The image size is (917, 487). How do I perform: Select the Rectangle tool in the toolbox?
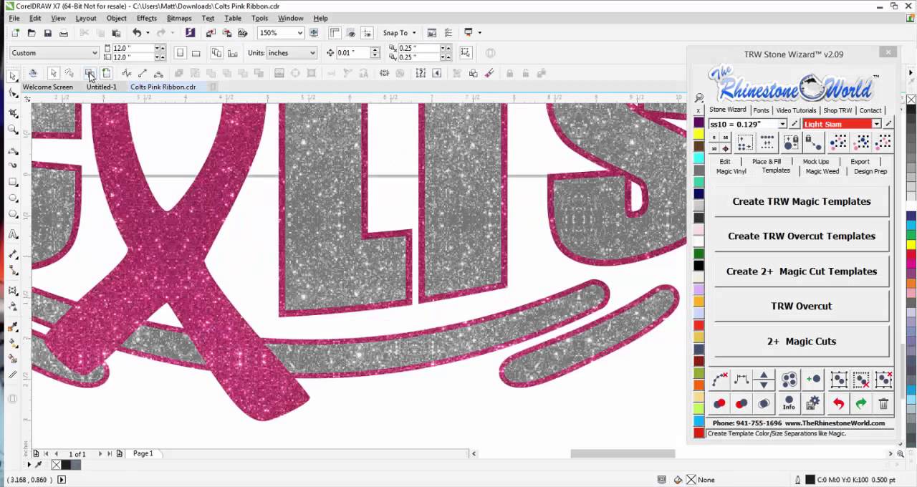[13, 182]
